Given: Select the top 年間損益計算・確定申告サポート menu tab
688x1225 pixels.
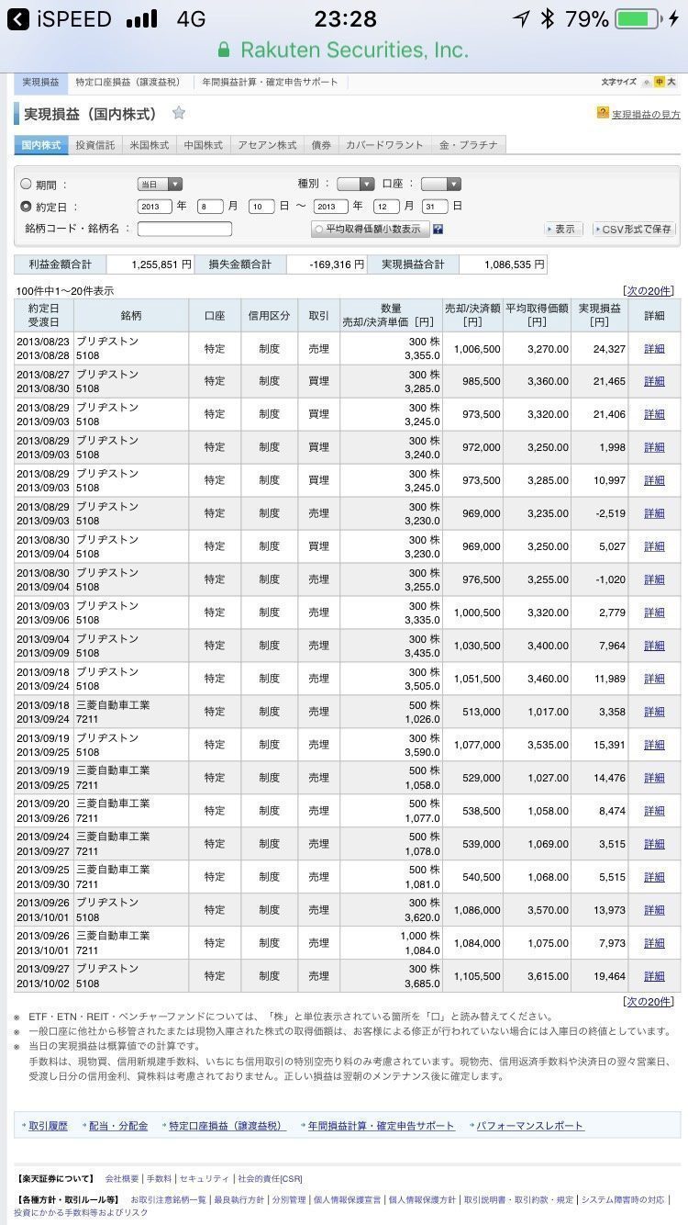Looking at the screenshot, I should [270, 83].
